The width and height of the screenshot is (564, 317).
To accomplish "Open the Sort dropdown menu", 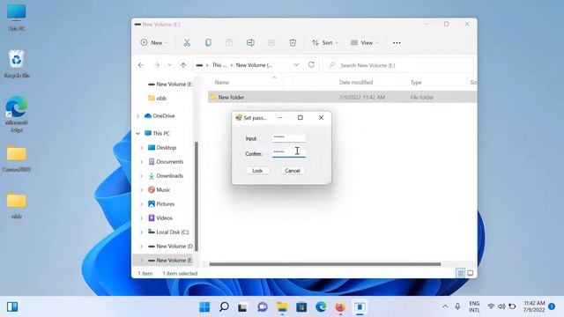I will 325,43.
